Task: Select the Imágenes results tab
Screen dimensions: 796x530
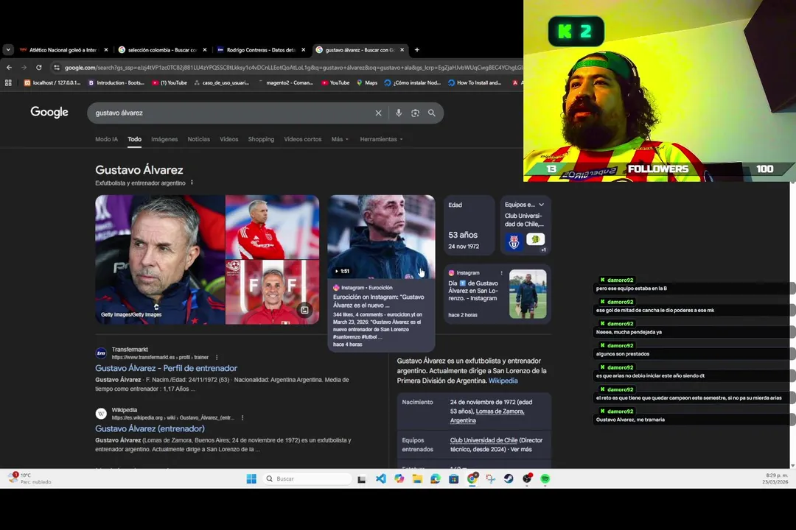Action: (x=164, y=139)
